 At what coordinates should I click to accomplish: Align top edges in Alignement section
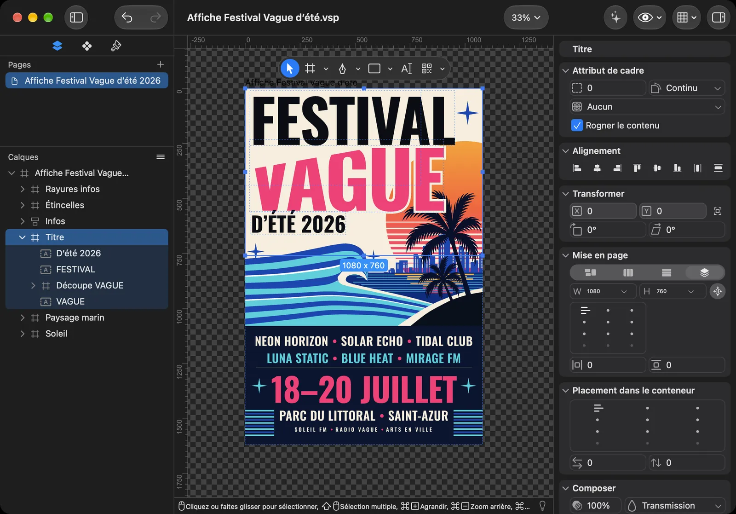tap(637, 168)
